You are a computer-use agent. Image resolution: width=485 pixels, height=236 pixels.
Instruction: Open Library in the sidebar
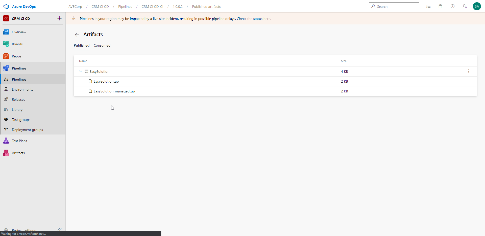pos(33,110)
